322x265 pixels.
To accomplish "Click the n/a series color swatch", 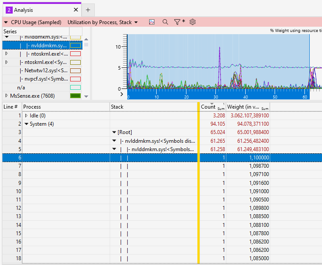I will (75, 88).
